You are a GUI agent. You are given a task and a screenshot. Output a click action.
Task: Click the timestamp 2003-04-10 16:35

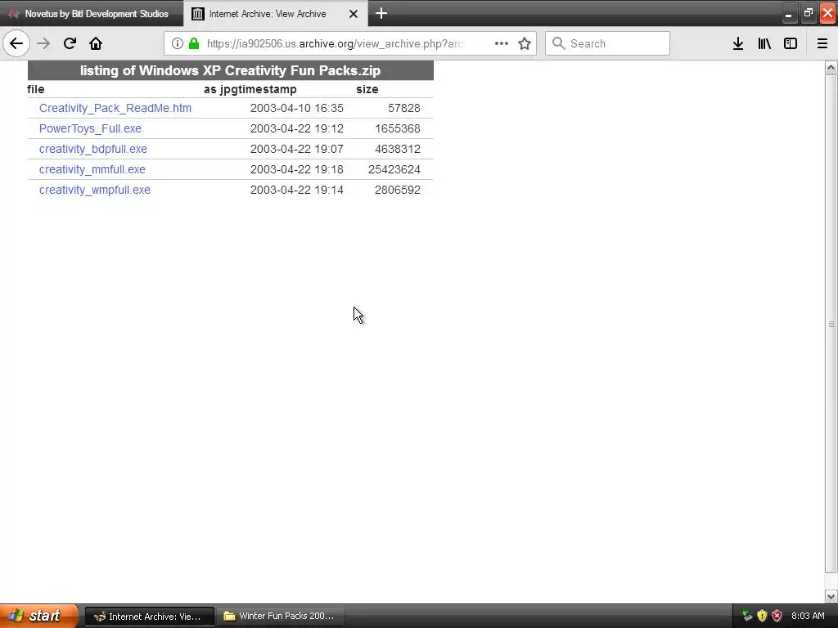tap(296, 108)
